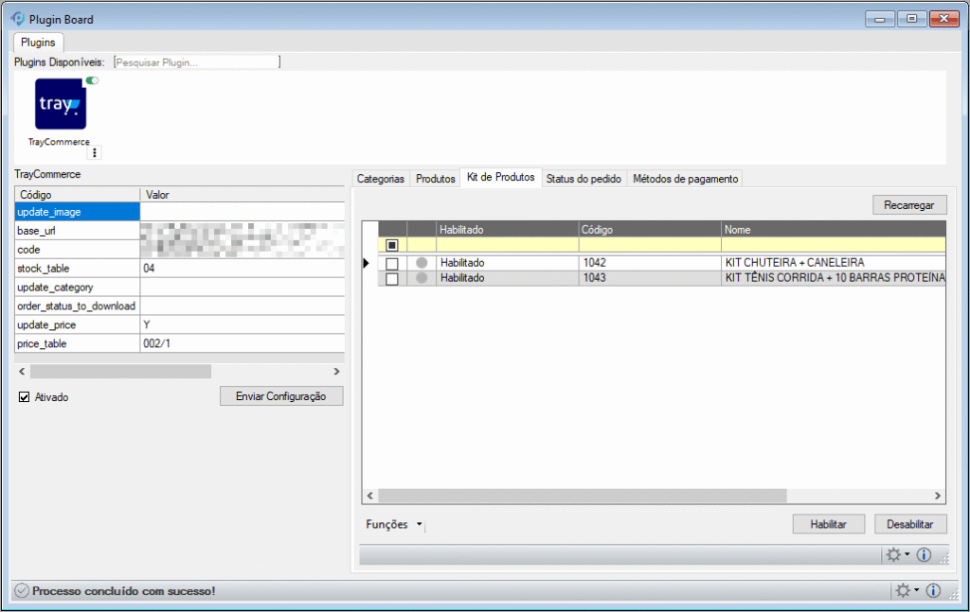
Task: Open the TrayCommerce plugin logo
Action: point(61,104)
